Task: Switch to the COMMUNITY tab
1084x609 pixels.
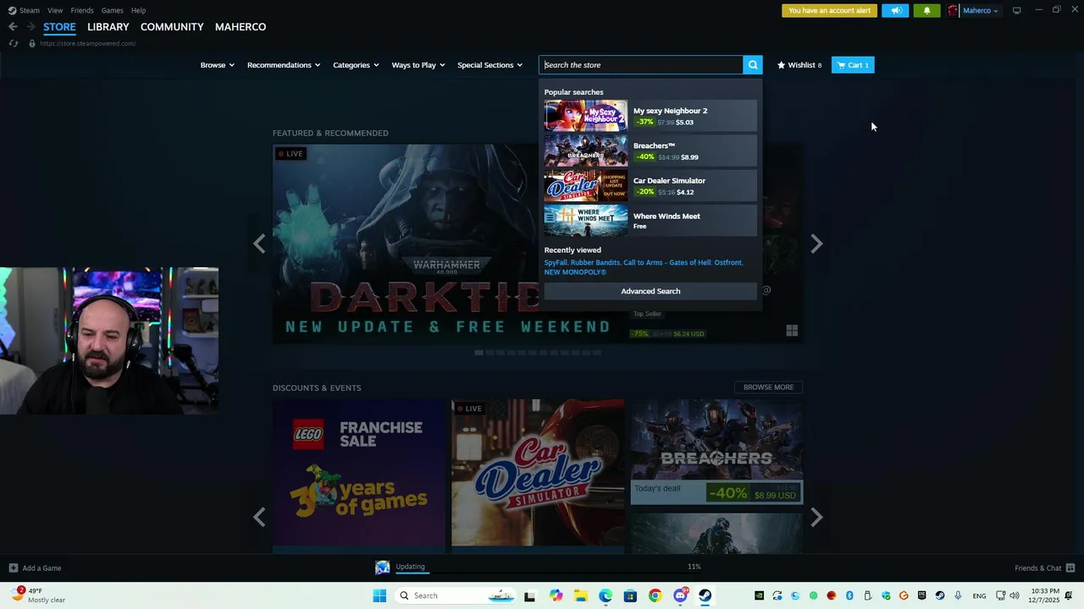Action: (x=172, y=27)
